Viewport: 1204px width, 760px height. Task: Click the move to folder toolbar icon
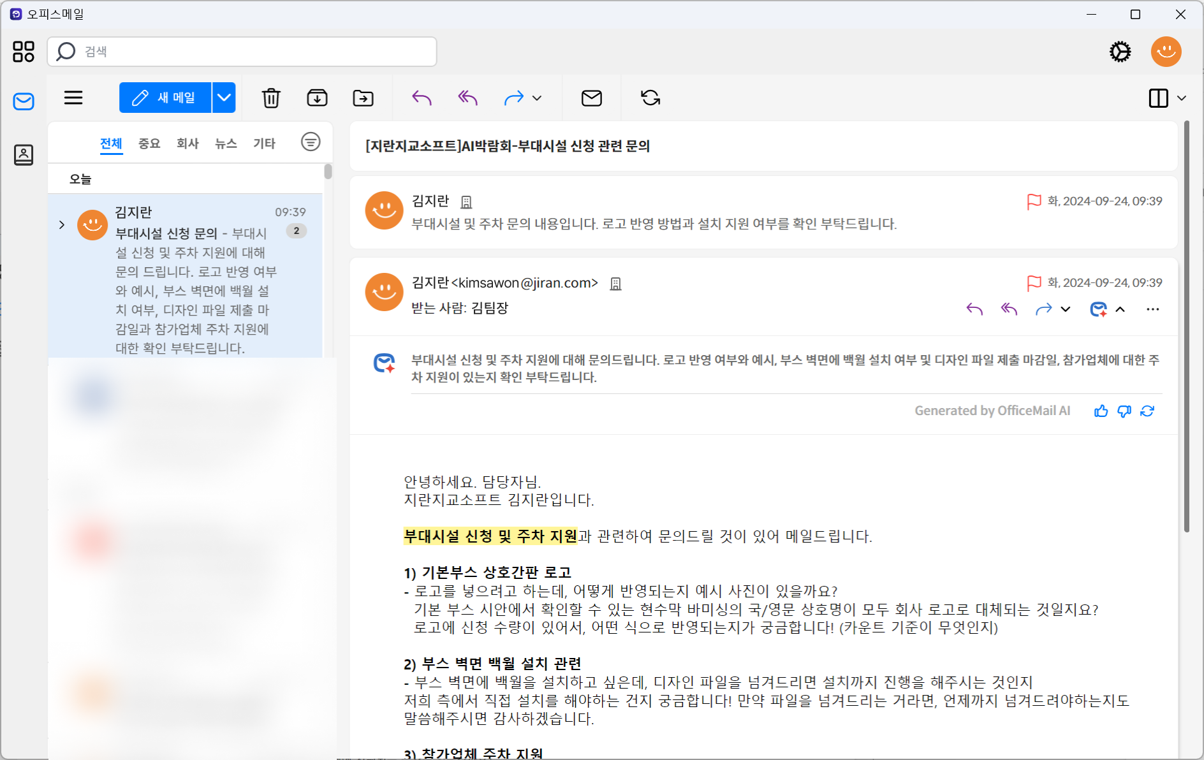coord(363,98)
